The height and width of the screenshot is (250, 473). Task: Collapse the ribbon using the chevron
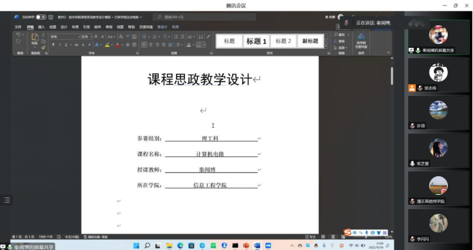click(388, 53)
